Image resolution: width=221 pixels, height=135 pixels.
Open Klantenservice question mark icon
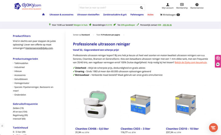pos(197,5)
